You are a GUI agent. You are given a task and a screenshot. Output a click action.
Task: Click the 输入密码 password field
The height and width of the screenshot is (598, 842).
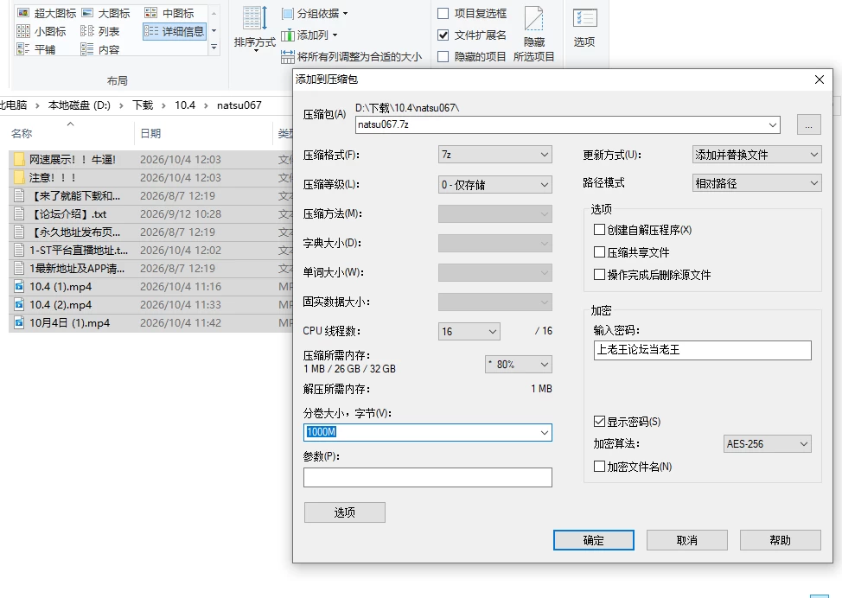pos(702,350)
